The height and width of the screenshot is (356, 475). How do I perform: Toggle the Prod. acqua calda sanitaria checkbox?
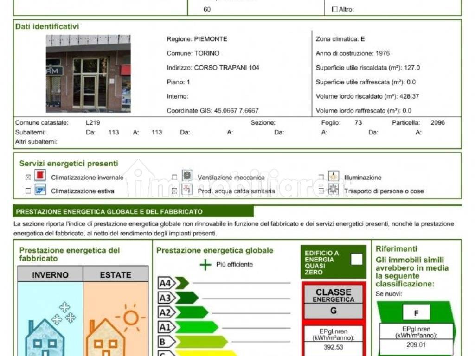(174, 191)
